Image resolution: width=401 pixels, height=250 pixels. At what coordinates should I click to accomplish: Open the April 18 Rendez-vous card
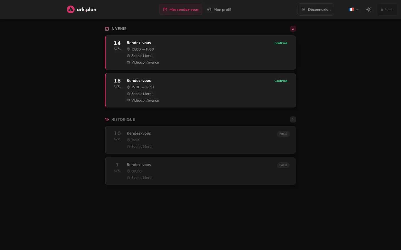(200, 90)
